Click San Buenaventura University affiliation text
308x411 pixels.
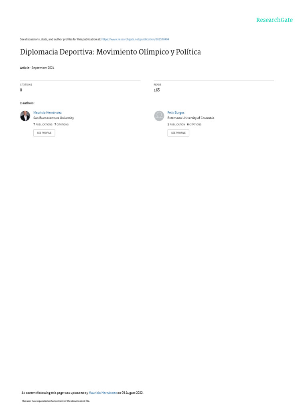click(x=54, y=118)
